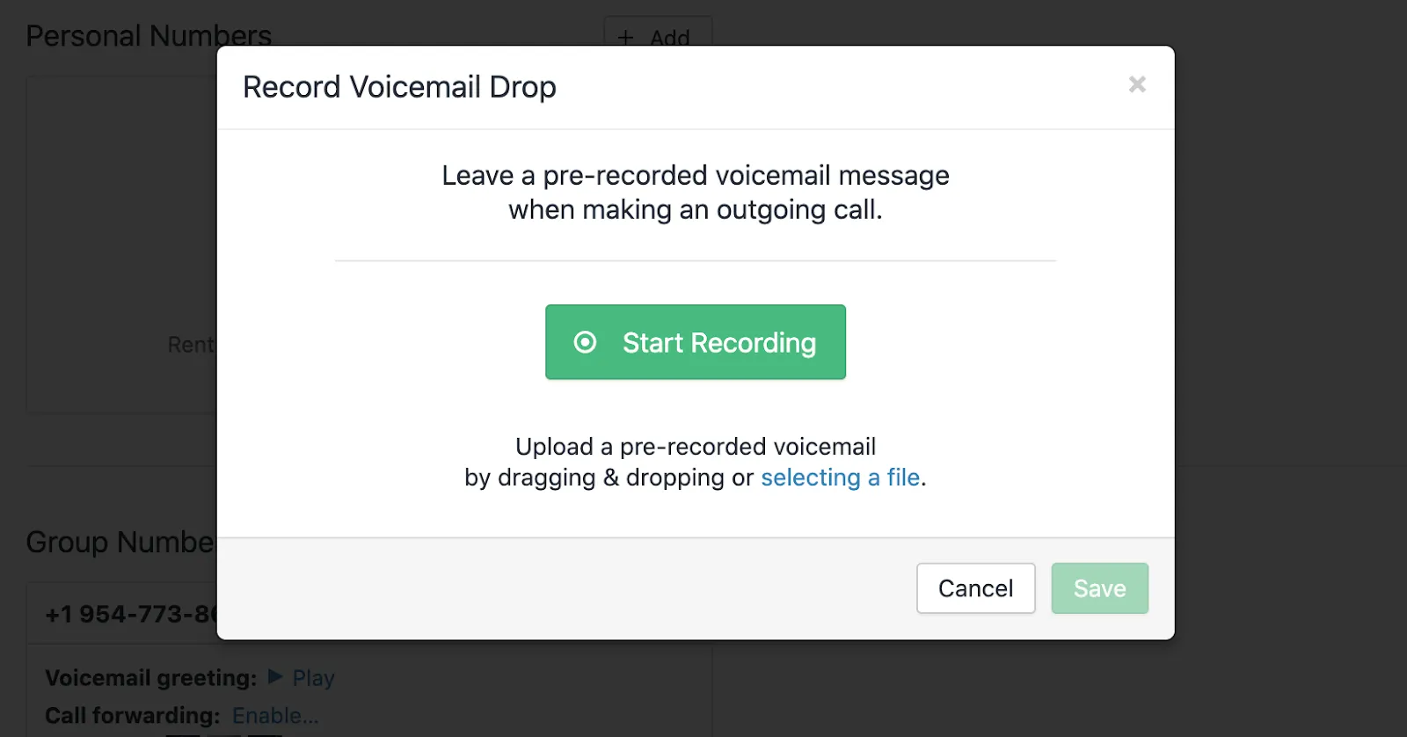Save the voicemail drop recording
Viewport: 1407px width, 737px height.
[1098, 587]
